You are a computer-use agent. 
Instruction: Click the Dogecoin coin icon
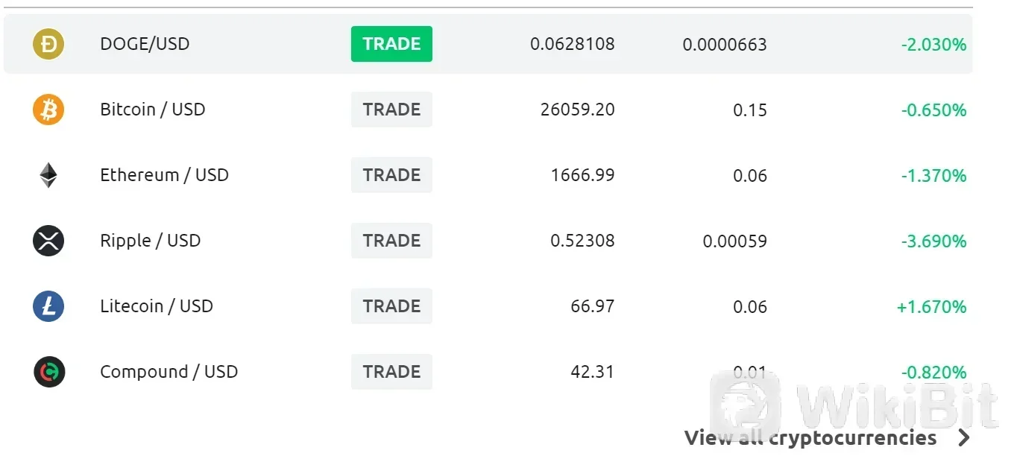coord(48,44)
